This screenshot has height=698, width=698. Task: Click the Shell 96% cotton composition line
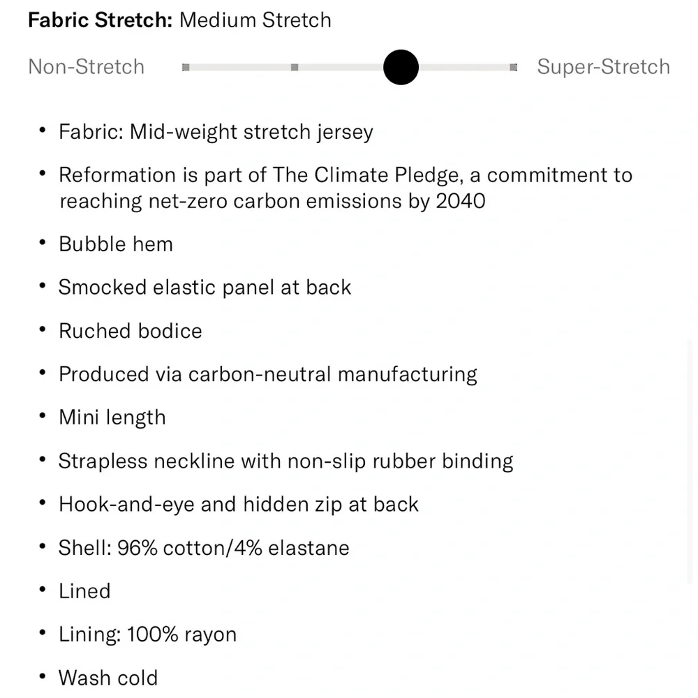[x=204, y=547]
